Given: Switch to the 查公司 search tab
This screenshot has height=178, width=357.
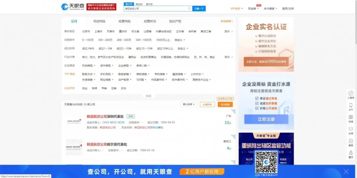Looking at the screenshot, I should click(129, 4).
